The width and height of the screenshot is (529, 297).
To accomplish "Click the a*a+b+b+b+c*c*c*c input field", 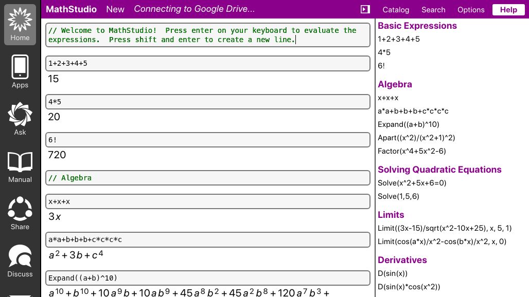I will pos(208,239).
